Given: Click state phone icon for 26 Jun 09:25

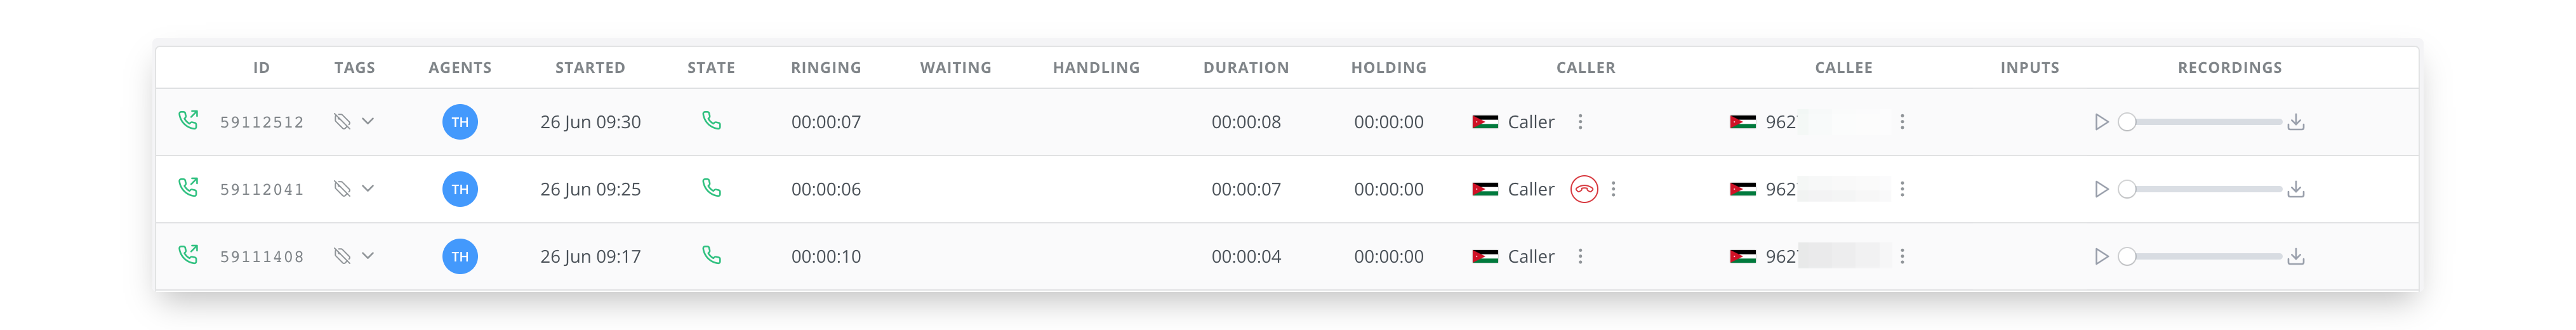Looking at the screenshot, I should coord(711,188).
